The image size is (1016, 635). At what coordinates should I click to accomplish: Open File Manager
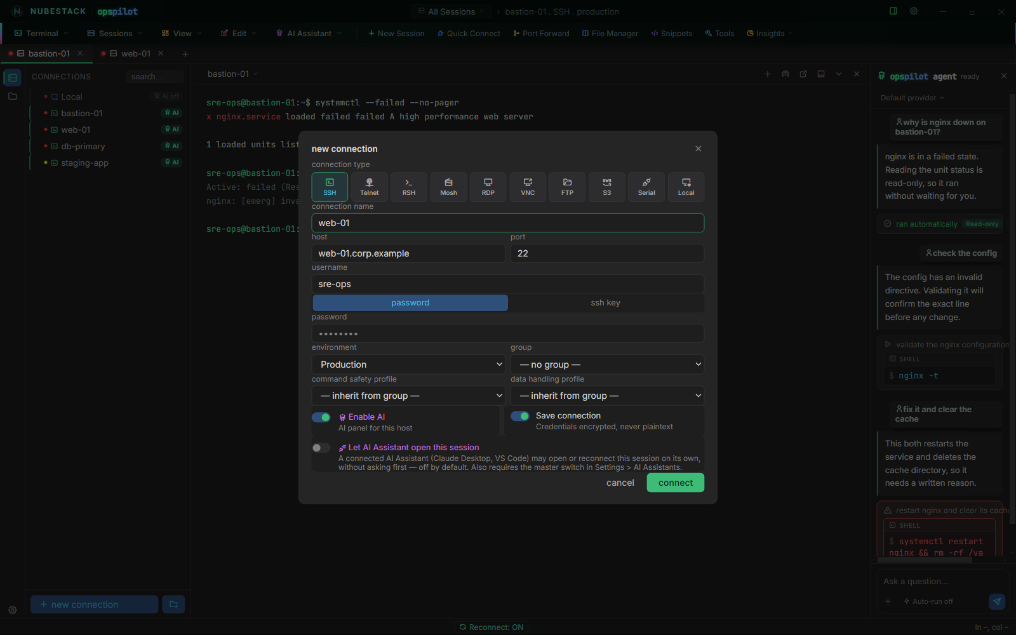coord(610,34)
